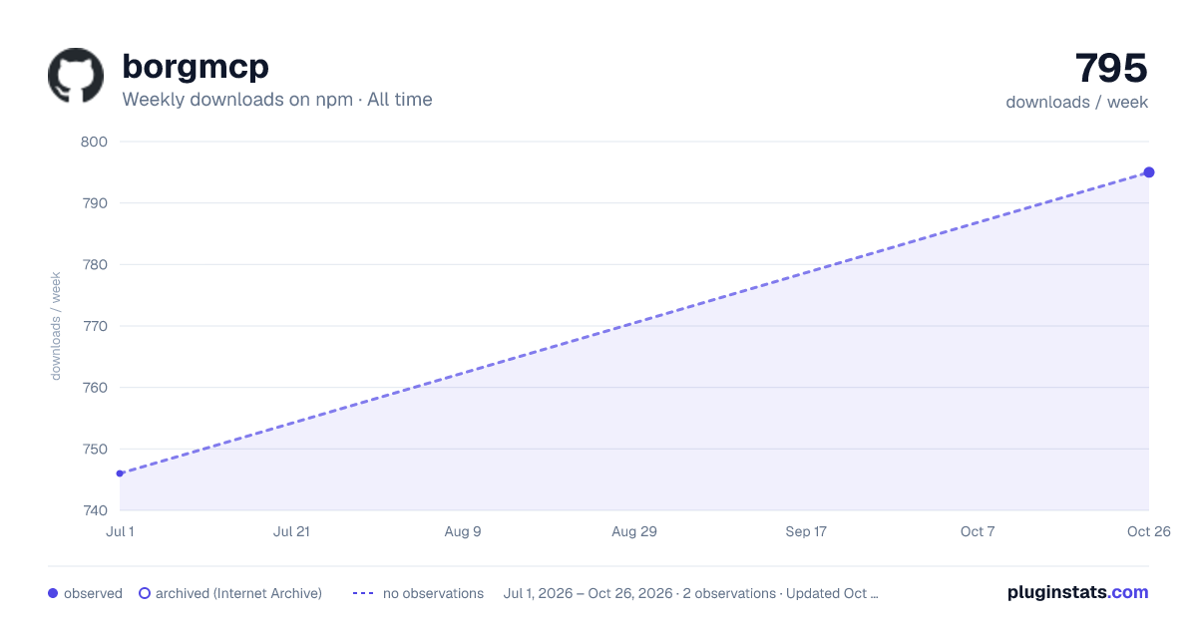
Task: Select the Jul 1 starting data point
Action: (120, 473)
